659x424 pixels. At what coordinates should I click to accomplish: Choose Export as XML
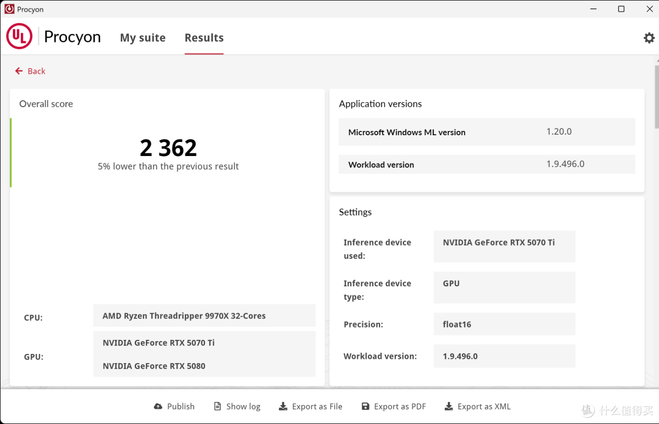coord(477,406)
